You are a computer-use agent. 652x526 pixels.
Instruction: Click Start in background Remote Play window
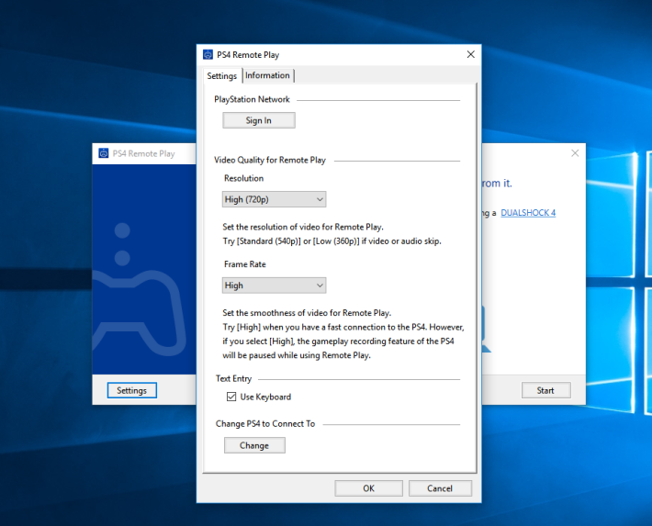pos(545,390)
